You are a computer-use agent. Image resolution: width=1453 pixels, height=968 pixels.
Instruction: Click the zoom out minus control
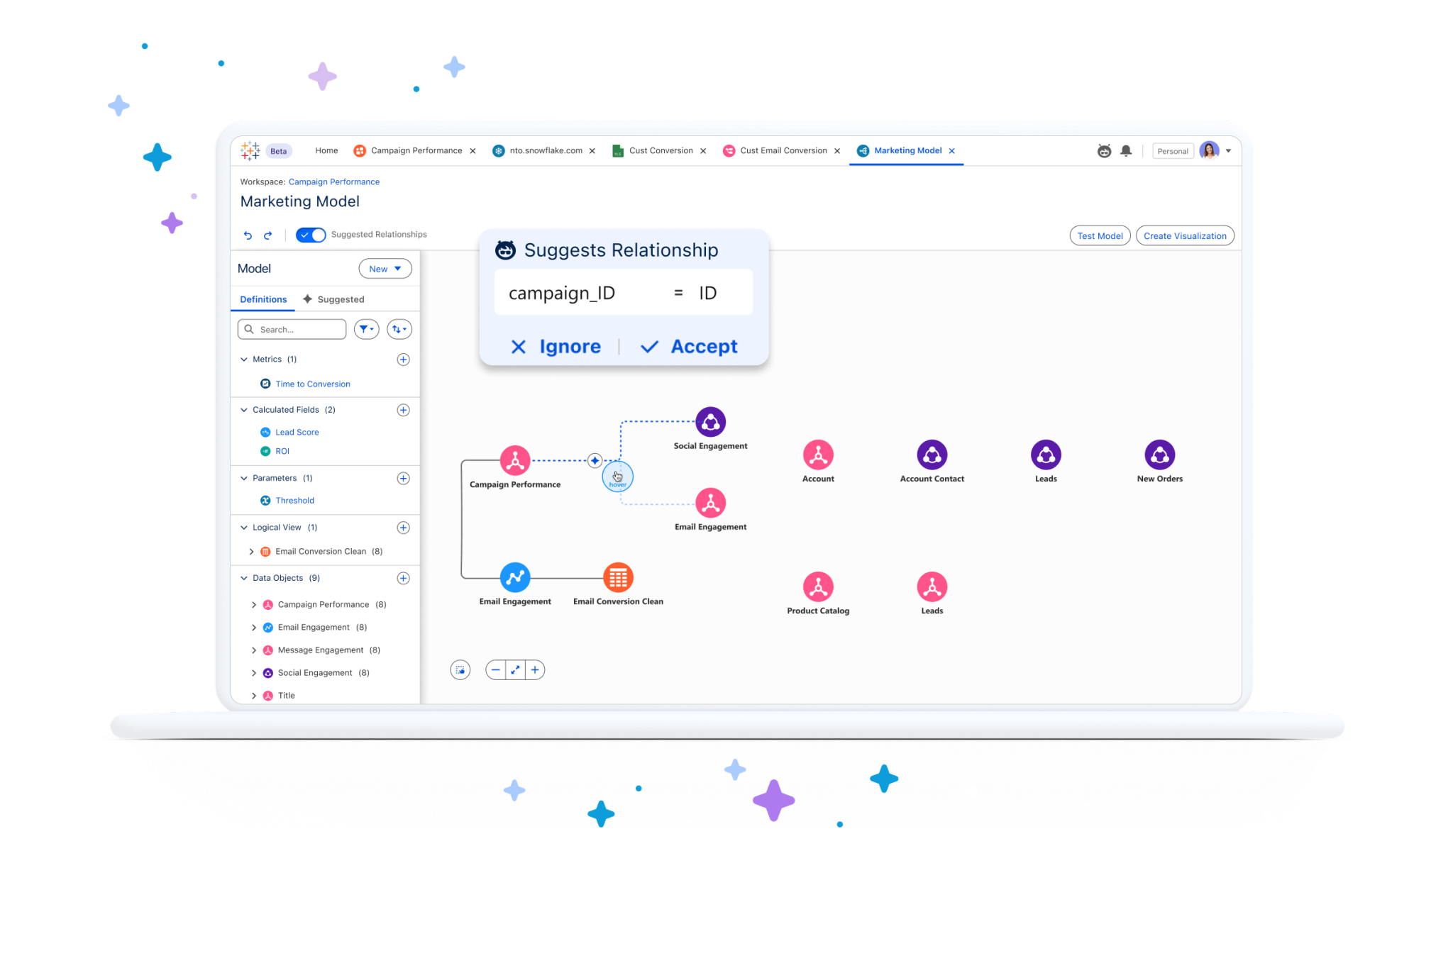click(496, 669)
